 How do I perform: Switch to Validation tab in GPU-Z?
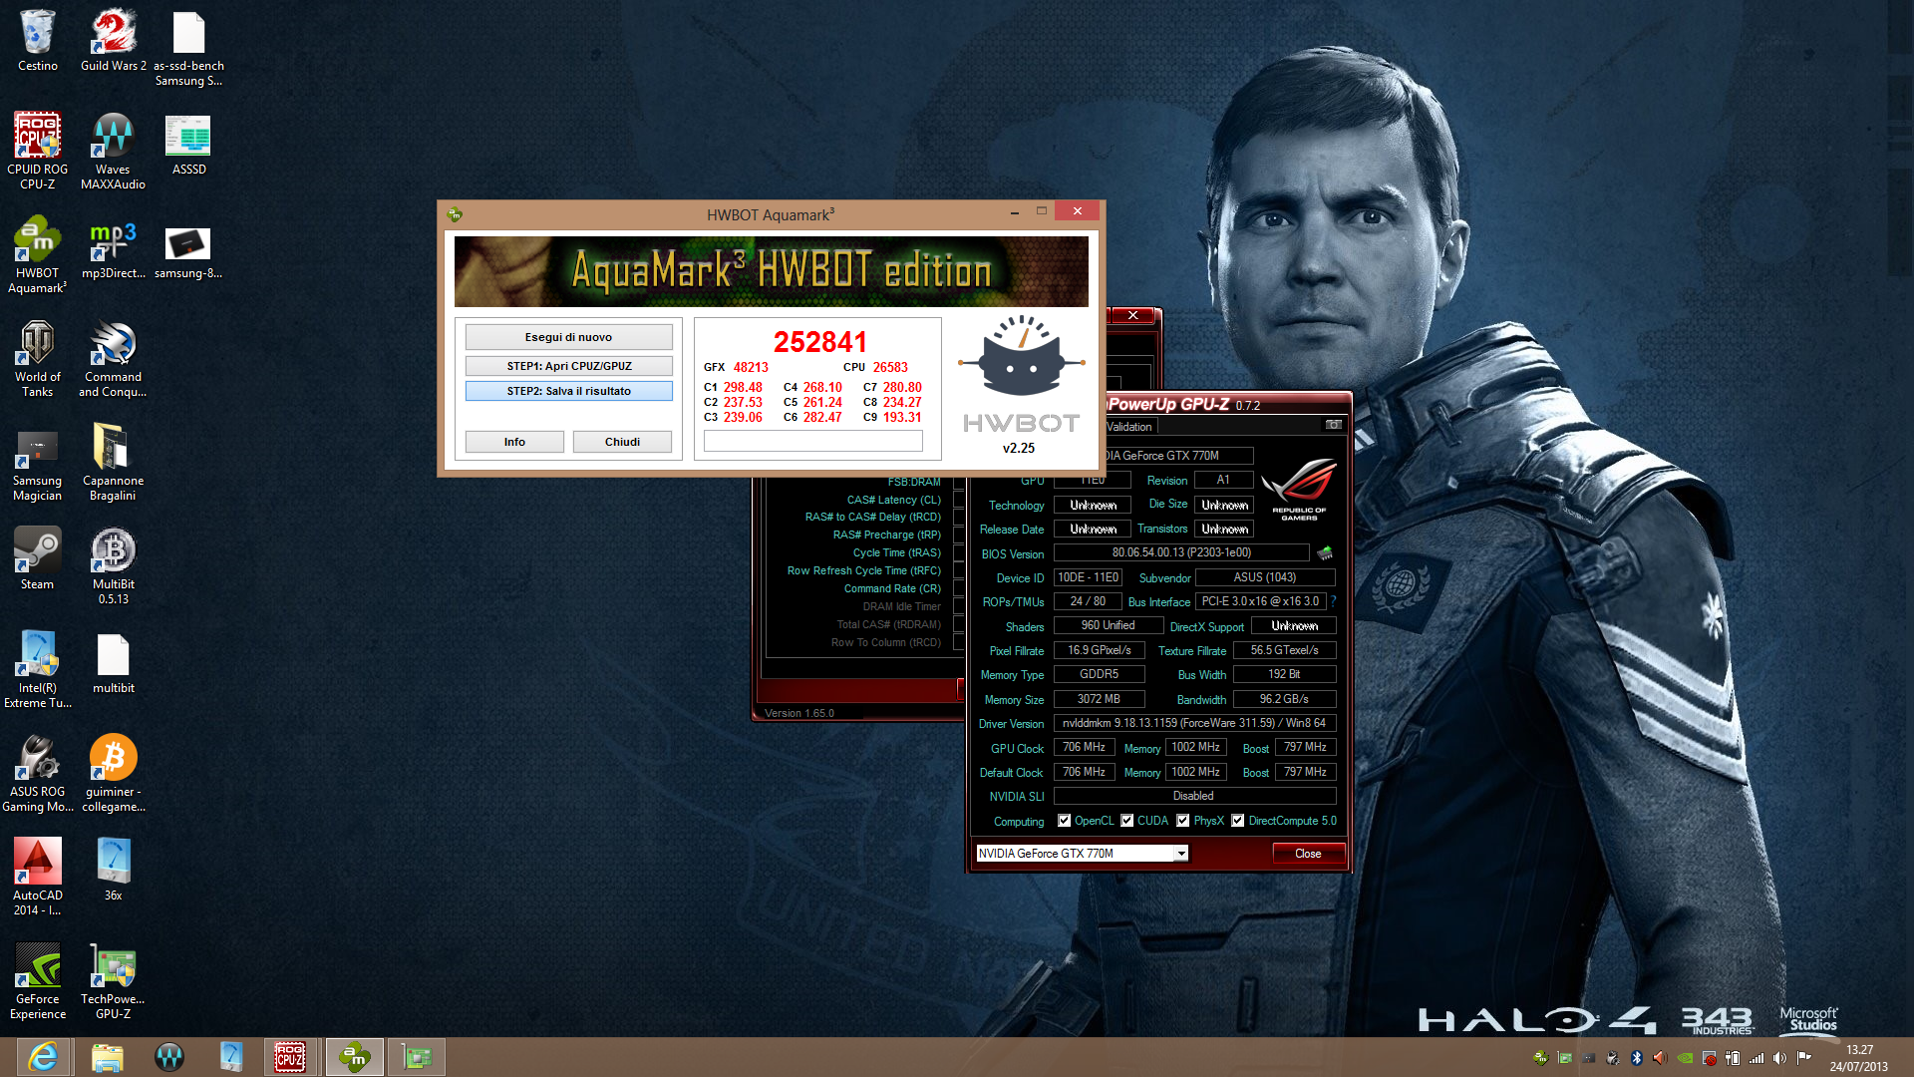(1128, 427)
